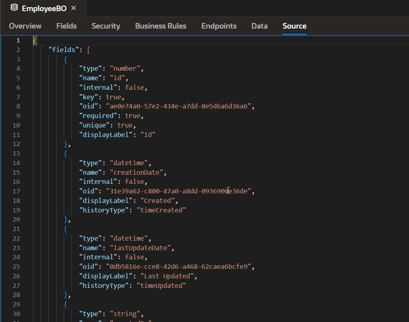Click the "fields" key on line 2
This screenshot has height=322, width=409.
click(x=64, y=50)
